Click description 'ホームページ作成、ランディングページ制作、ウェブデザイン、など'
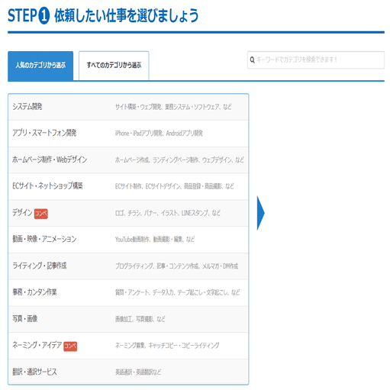Image resolution: width=390 pixels, height=390 pixels. click(x=179, y=160)
